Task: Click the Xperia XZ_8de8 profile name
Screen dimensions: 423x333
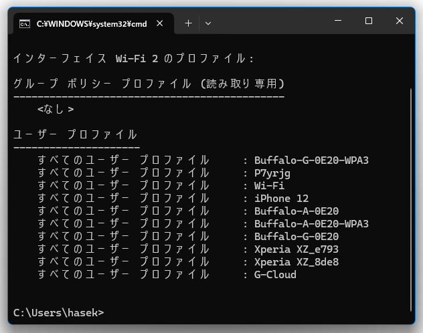Action: click(297, 262)
